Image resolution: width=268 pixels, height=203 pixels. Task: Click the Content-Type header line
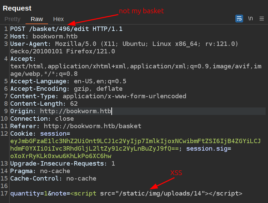(x=98, y=96)
